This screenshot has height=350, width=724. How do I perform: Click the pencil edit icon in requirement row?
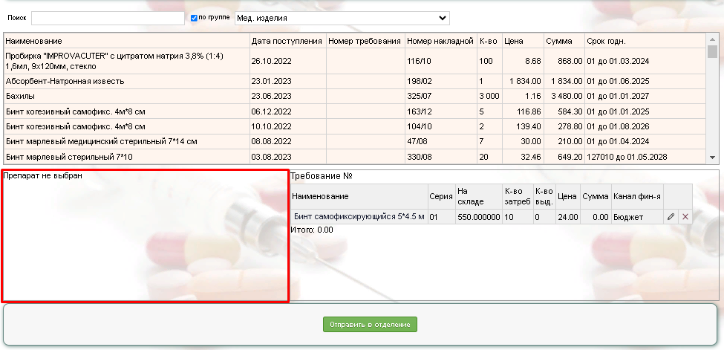pyautogui.click(x=671, y=216)
